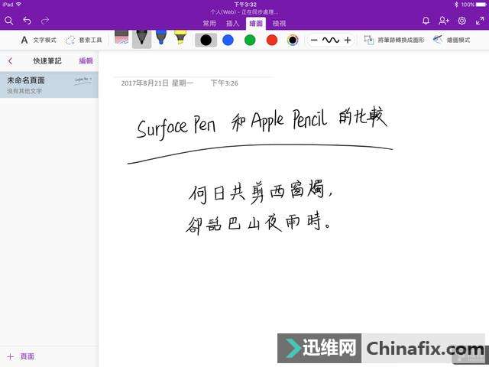489x367 pixels.
Task: Decrease pen stroke thickness
Action: (314, 40)
